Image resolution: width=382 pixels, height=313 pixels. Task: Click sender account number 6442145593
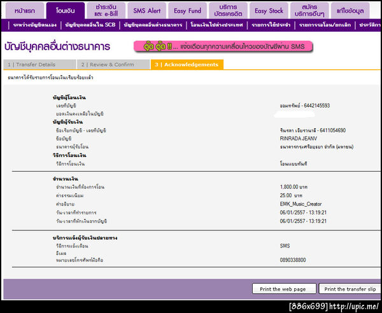click(x=316, y=106)
